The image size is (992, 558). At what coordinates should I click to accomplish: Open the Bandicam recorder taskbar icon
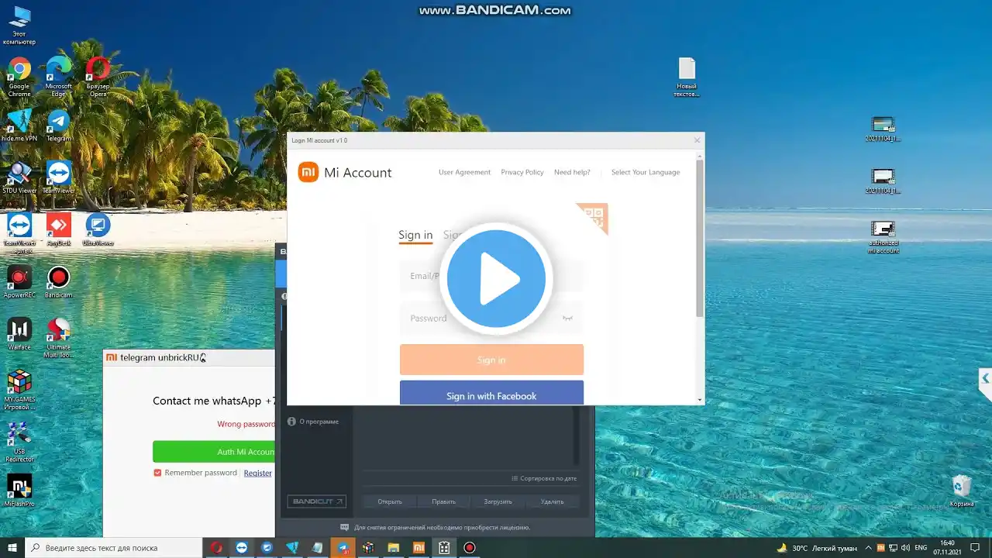[469, 547]
